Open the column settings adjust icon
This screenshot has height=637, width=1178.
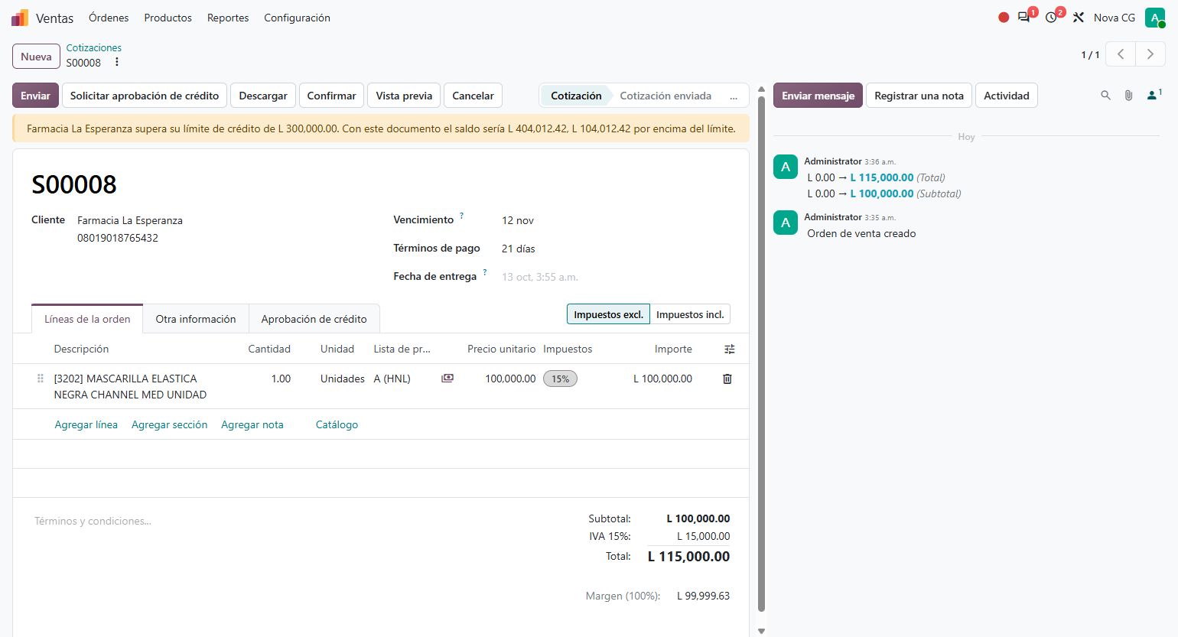[730, 349]
